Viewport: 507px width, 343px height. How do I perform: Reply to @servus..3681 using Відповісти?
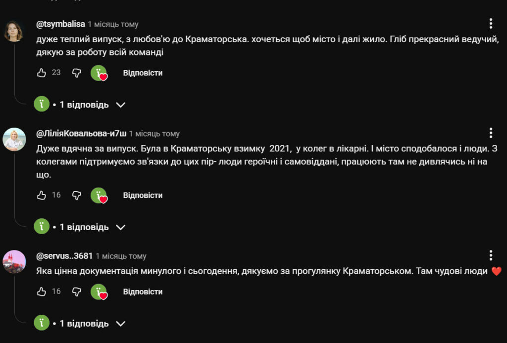[x=143, y=292]
